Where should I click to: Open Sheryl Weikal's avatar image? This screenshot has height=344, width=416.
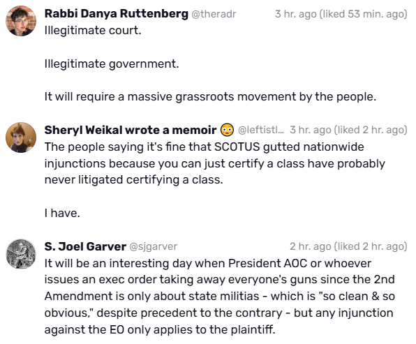tap(21, 137)
